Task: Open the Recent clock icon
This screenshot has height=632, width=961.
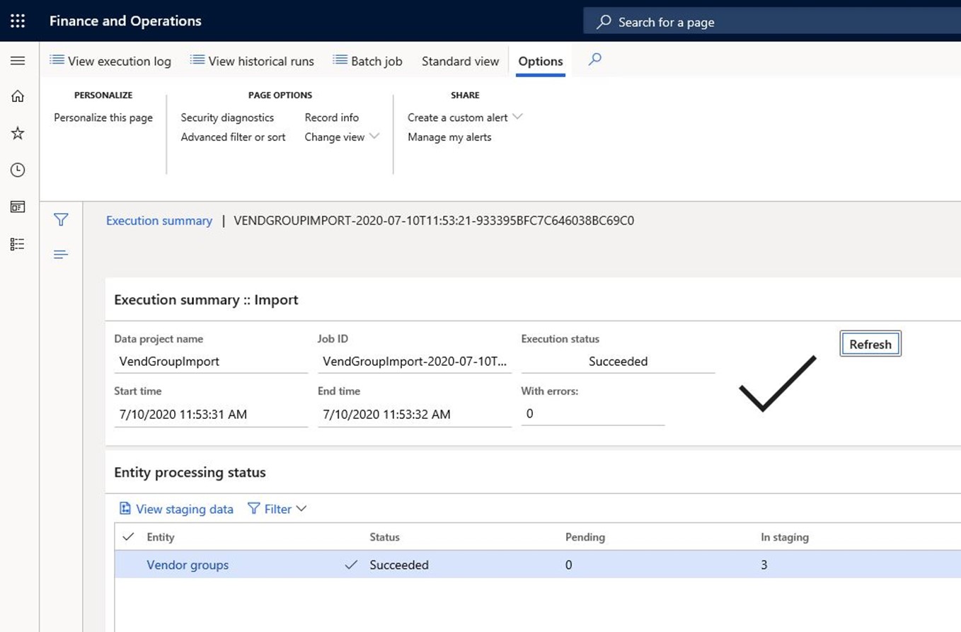Action: [x=18, y=170]
